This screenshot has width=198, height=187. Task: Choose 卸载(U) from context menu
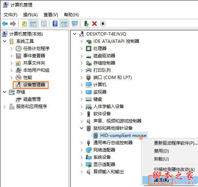tap(161, 159)
